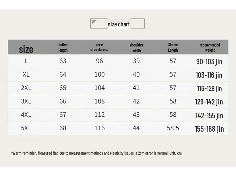236x177 pixels.
Task: Select the '155-168 jin' weight cell
Action: (x=209, y=129)
